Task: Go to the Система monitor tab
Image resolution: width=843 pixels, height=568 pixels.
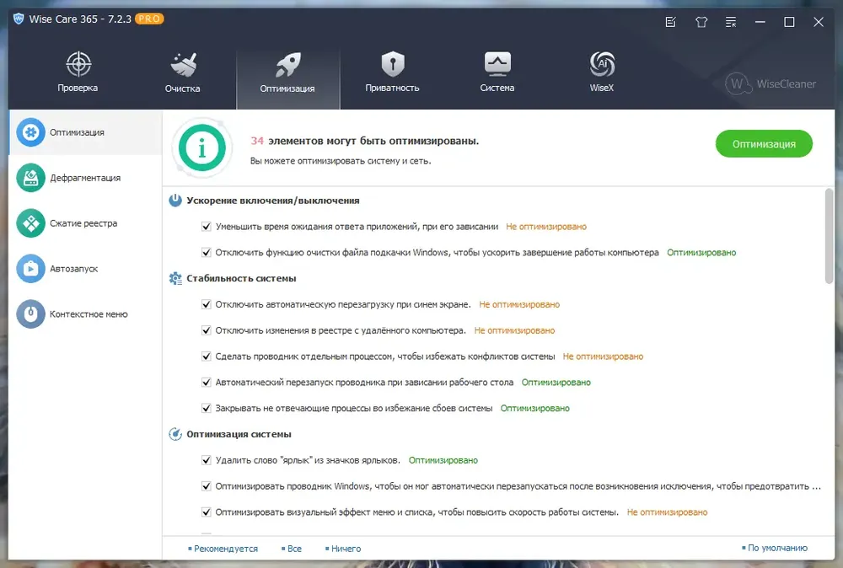Action: coord(497,72)
